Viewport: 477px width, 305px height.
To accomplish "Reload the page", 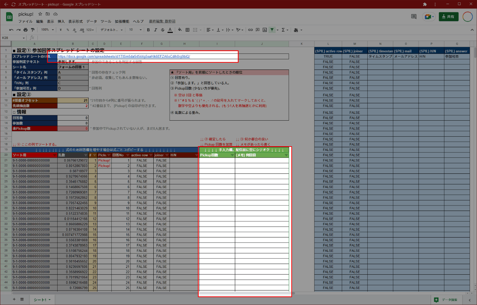I will pyautogui.click(x=13, y=4).
